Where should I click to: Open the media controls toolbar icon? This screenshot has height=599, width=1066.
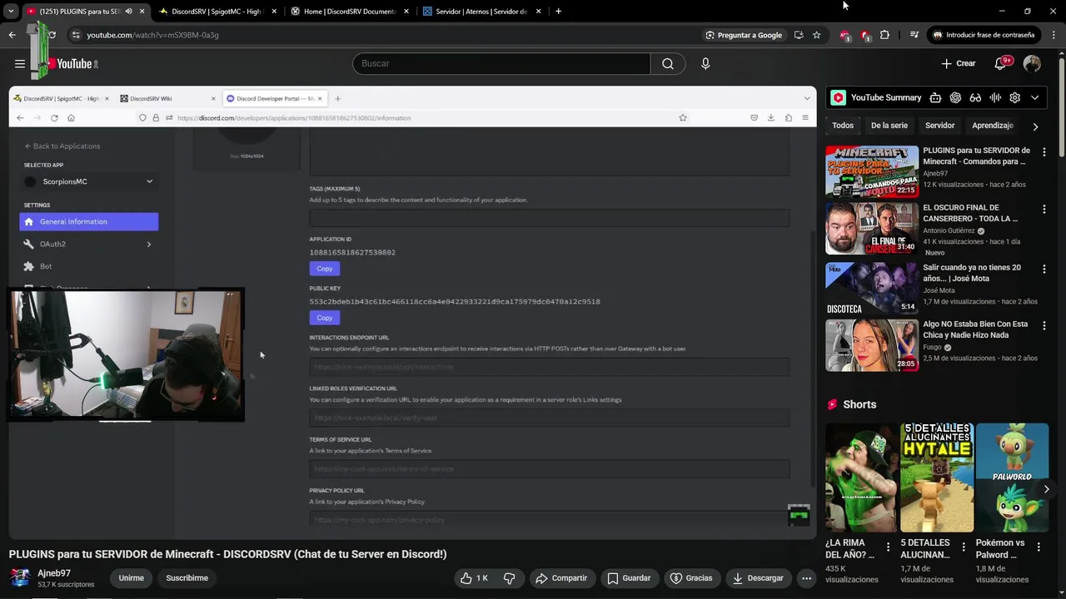[914, 35]
